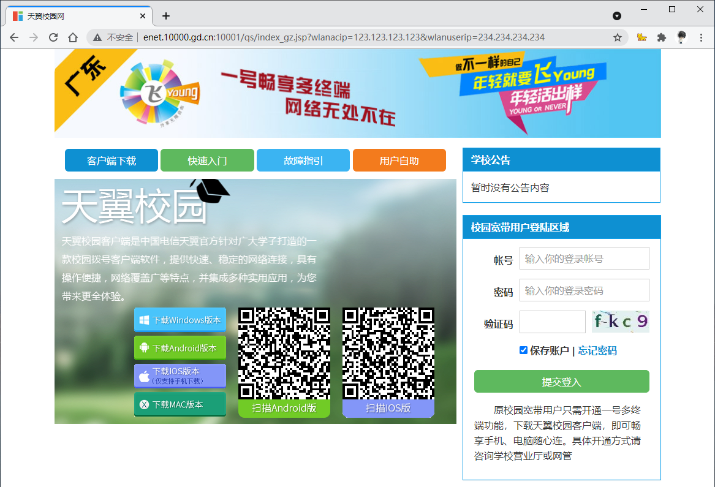Go back to the previous page

pyautogui.click(x=14, y=37)
